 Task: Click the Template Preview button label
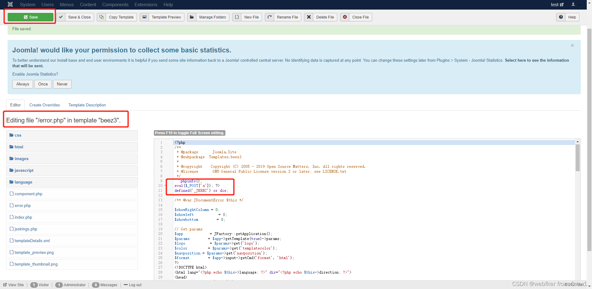point(166,17)
